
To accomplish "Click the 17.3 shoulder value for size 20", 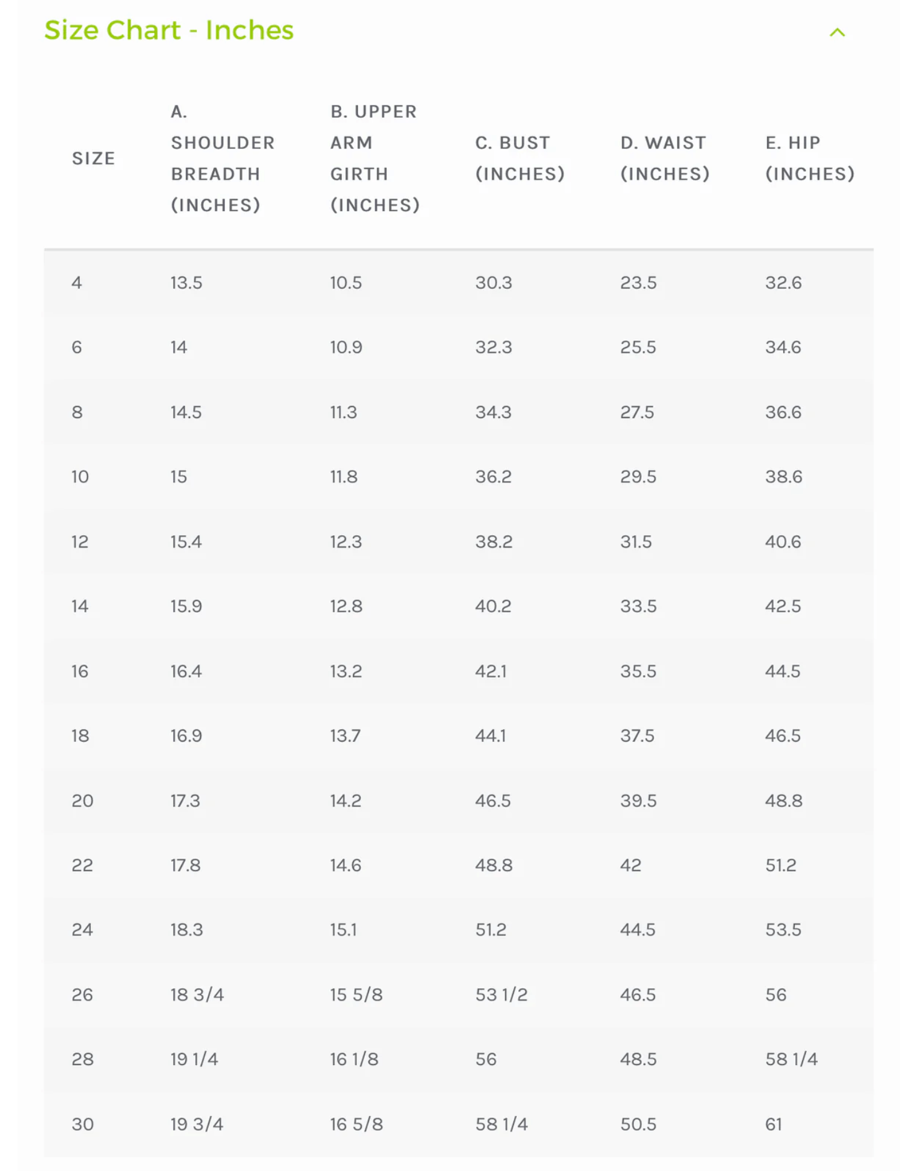I will (185, 801).
